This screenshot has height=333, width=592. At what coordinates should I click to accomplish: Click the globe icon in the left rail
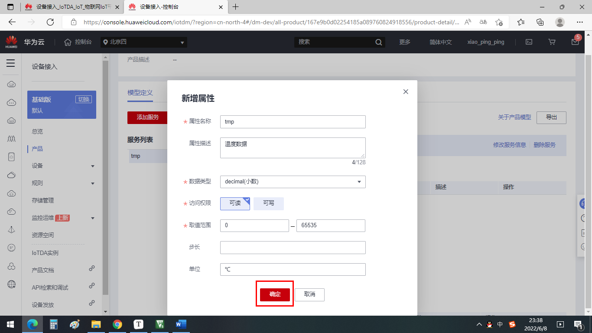pos(12,284)
